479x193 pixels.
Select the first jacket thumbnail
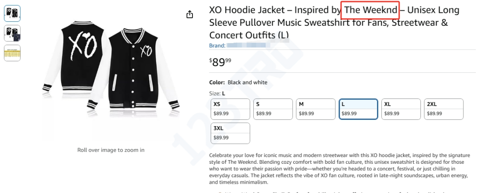tap(12, 13)
